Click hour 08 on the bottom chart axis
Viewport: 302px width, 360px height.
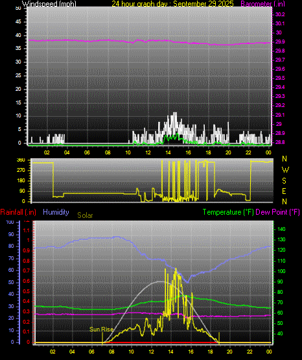(x=111, y=352)
